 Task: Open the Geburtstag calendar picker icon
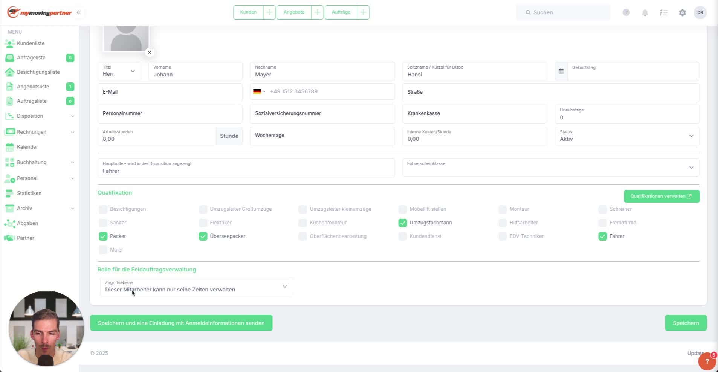tap(561, 71)
